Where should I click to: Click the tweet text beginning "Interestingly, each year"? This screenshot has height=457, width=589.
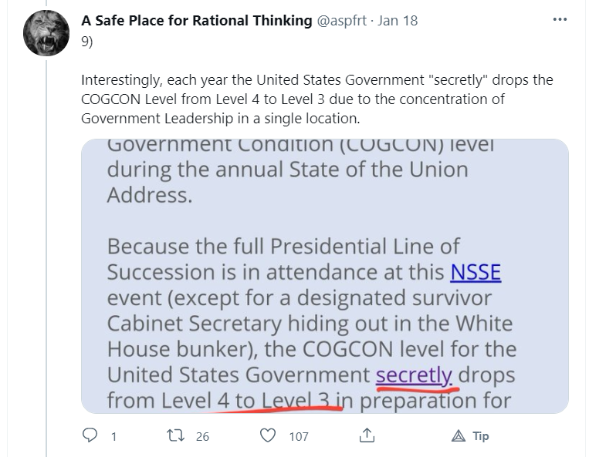[317, 99]
